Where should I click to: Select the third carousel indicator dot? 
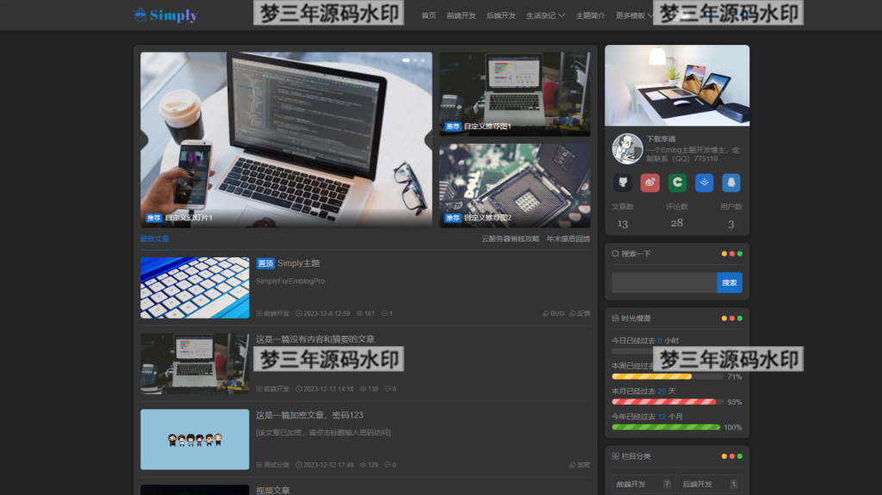[423, 60]
